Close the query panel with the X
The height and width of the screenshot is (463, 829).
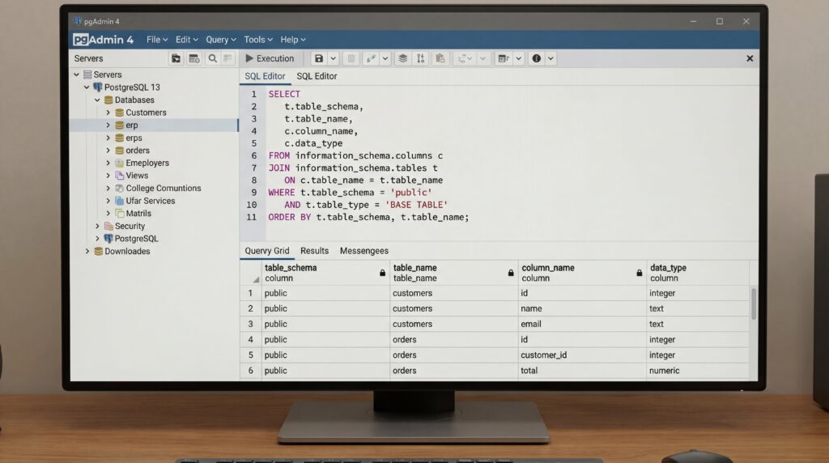click(x=750, y=58)
